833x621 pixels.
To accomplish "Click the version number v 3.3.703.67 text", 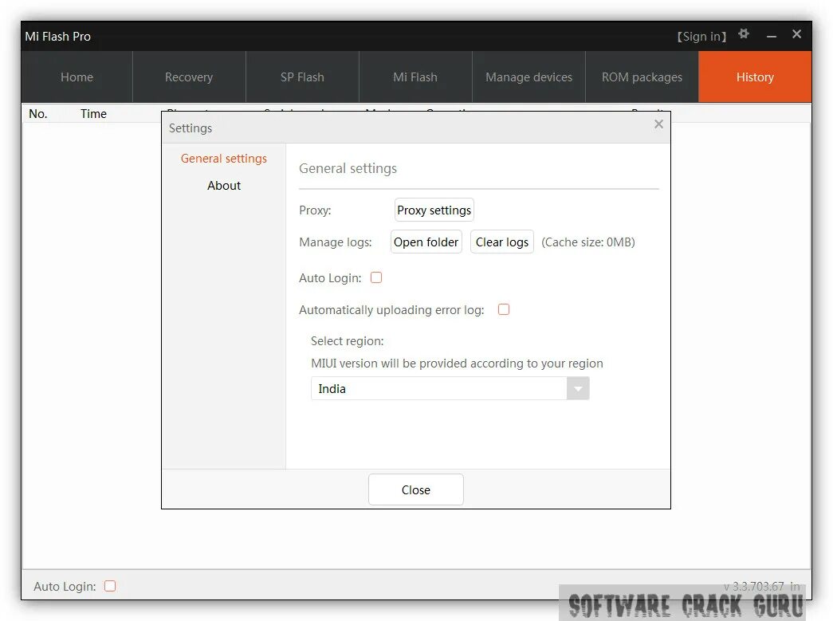I will pyautogui.click(x=754, y=586).
